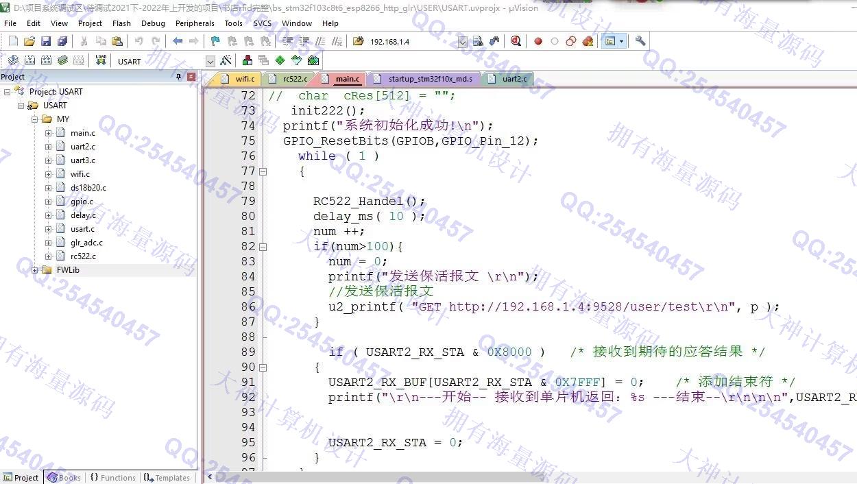Screen dimensions: 857x484
Task: Click the Rebuild all target files icon
Action: pos(46,60)
